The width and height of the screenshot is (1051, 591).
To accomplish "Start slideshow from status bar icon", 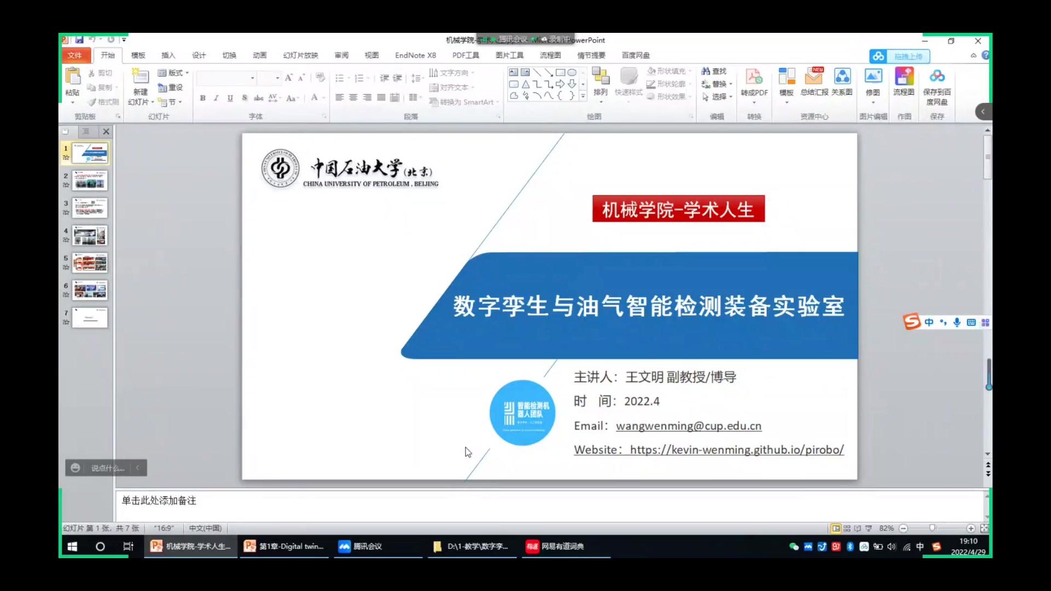I will point(869,529).
